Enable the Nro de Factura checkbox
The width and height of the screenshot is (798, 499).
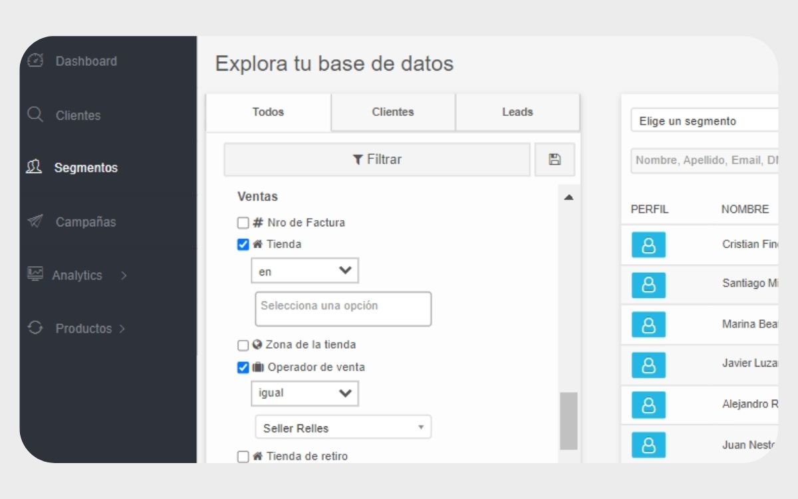click(x=243, y=223)
